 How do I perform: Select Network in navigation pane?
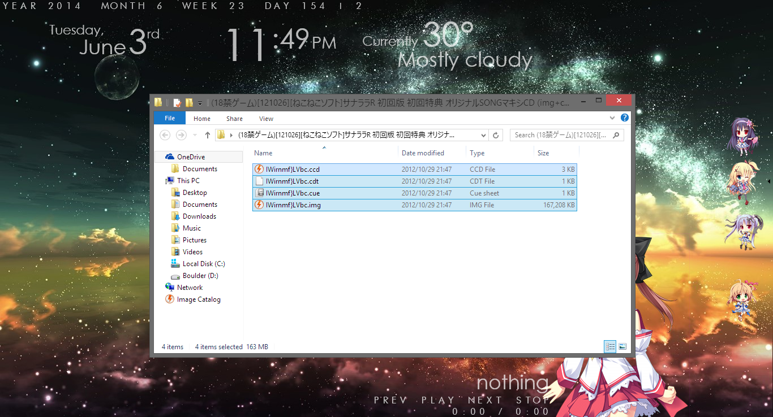point(190,288)
